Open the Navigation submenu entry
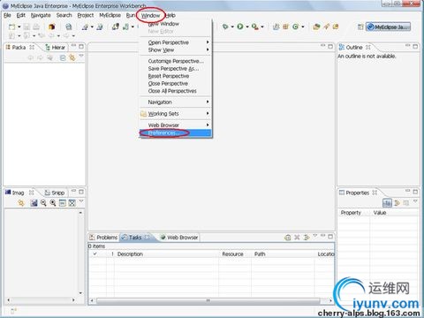The image size is (424, 318). (176, 102)
